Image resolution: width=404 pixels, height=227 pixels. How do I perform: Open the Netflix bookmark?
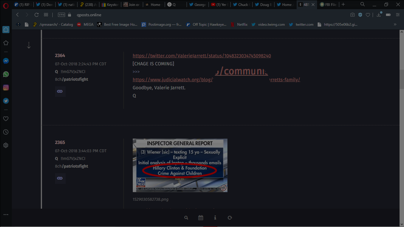tap(239, 25)
